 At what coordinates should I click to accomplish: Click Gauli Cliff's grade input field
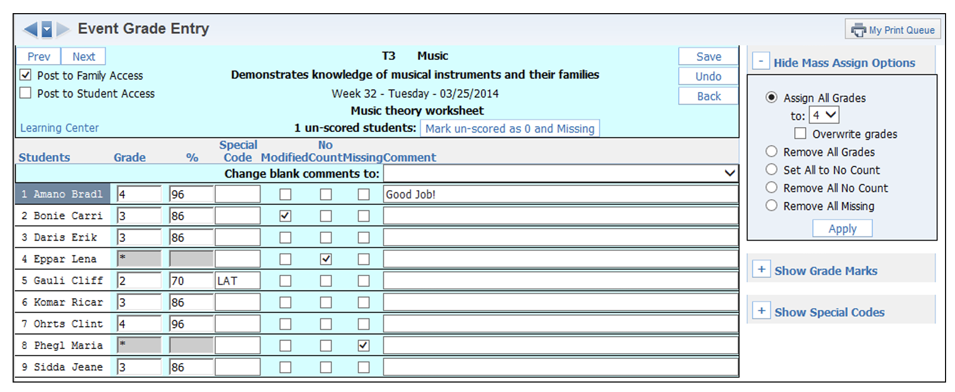(139, 281)
